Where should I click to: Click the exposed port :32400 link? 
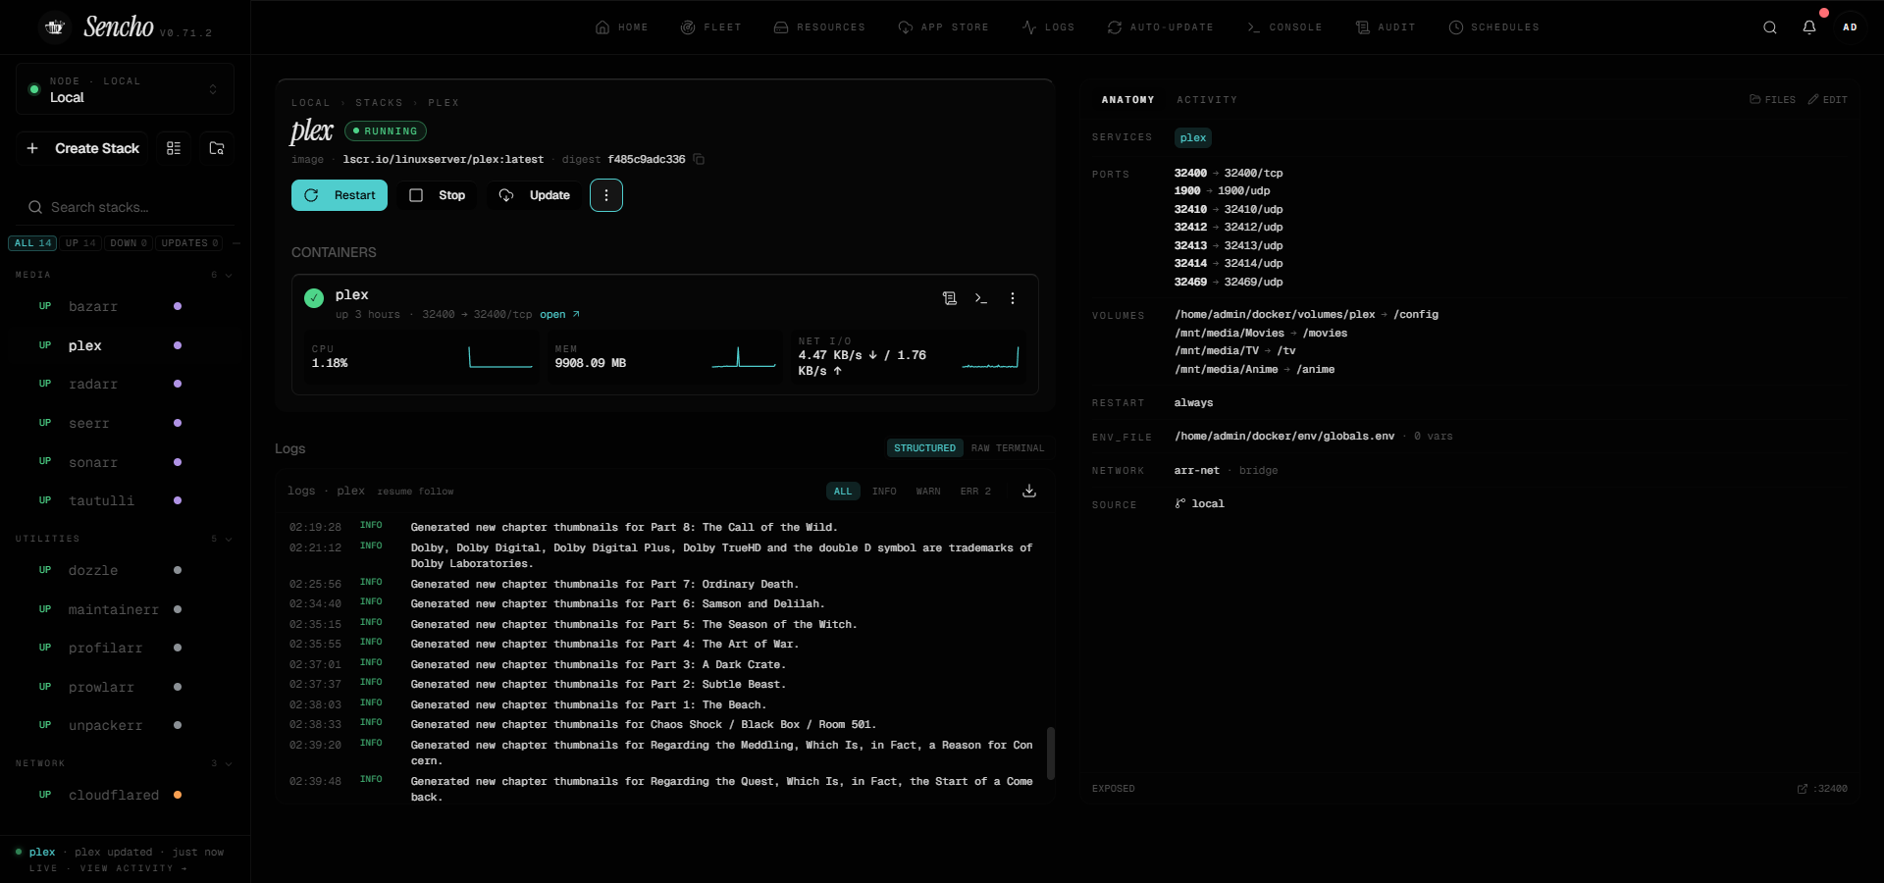point(1822,789)
